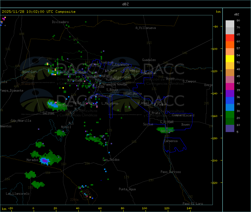Viewport: 251px width, 212px height.
Task: Click the Carmensa place label
Action: click(x=171, y=141)
